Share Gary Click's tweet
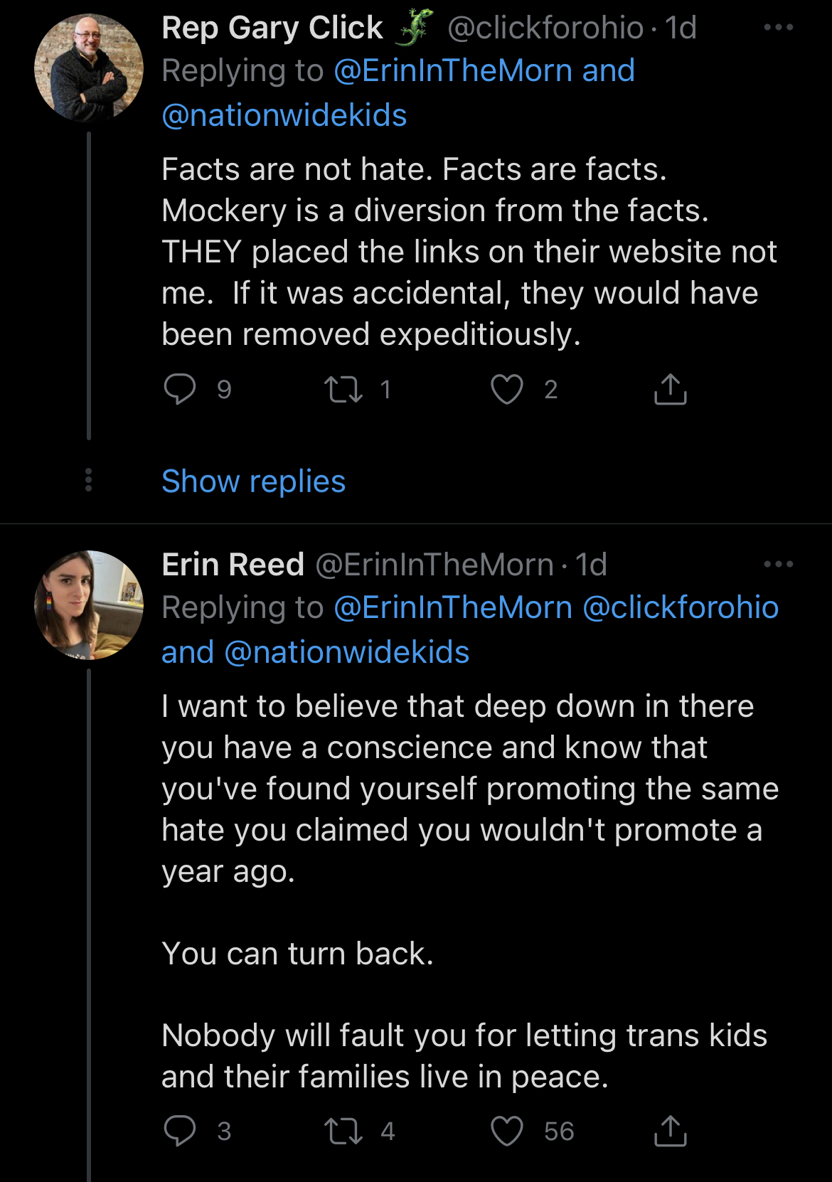Viewport: 832px width, 1182px height. pos(670,389)
